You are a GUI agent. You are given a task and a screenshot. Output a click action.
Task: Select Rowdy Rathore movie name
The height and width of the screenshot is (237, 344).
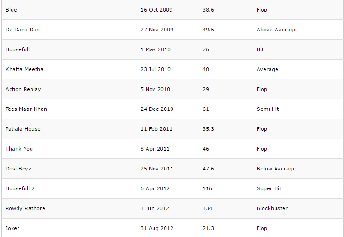[25, 208]
